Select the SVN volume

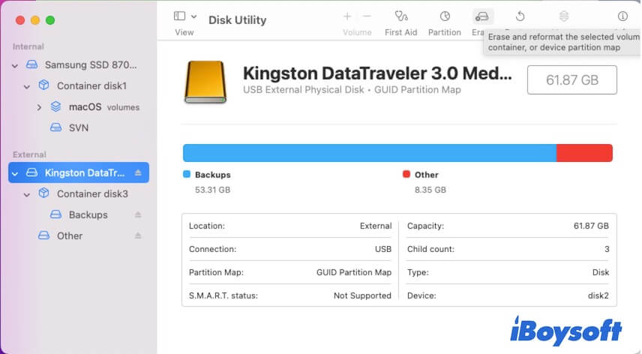click(x=79, y=127)
